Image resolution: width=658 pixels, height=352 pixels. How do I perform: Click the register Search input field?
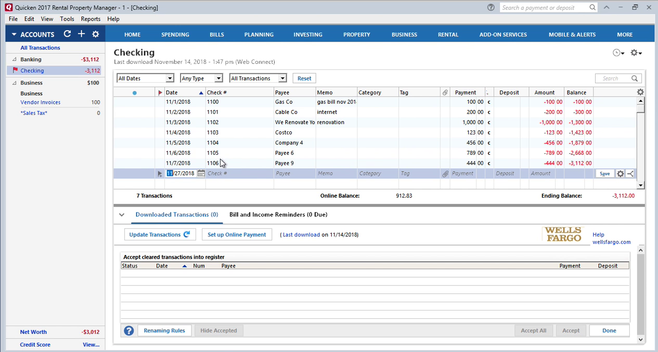[x=613, y=78]
